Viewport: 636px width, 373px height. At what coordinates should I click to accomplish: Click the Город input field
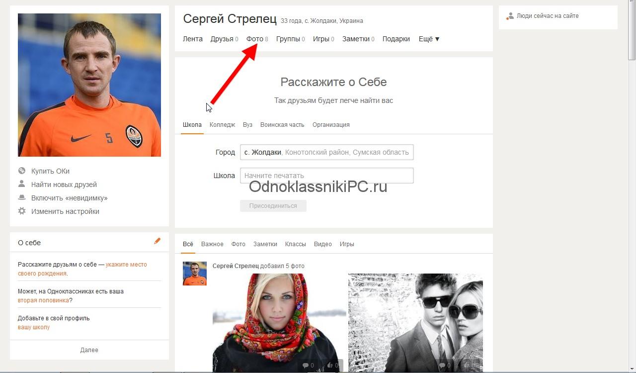327,152
